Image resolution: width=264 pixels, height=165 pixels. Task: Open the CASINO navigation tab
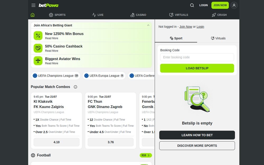coord(138,15)
